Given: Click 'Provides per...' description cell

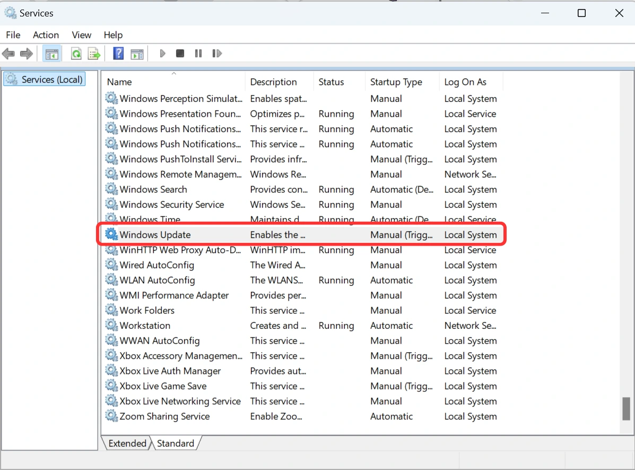Looking at the screenshot, I should point(278,295).
